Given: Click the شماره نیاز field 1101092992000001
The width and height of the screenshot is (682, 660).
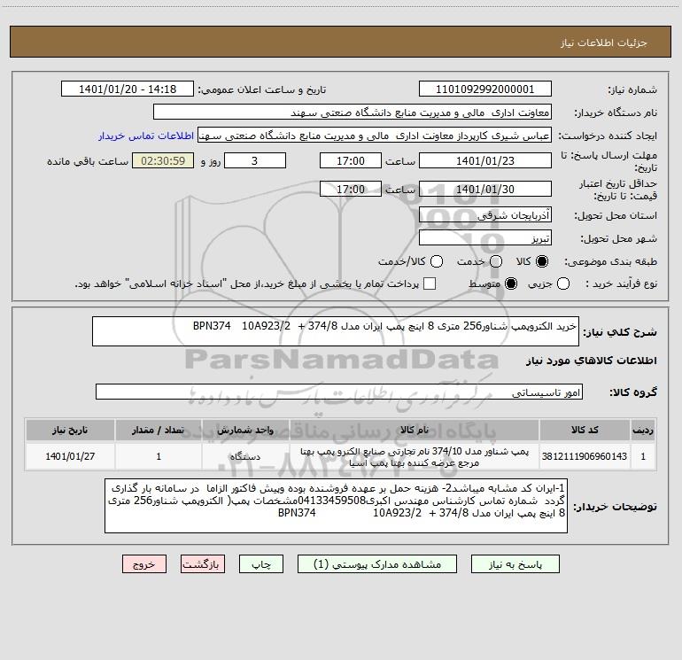Looking at the screenshot, I should click(x=485, y=89).
